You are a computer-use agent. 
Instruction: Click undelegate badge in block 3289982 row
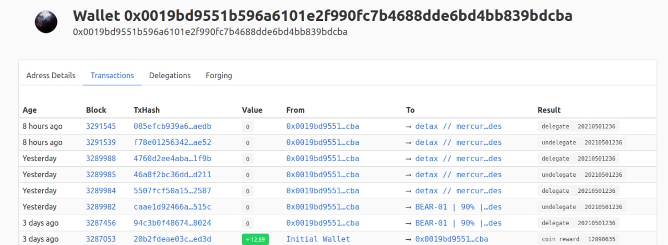point(559,207)
